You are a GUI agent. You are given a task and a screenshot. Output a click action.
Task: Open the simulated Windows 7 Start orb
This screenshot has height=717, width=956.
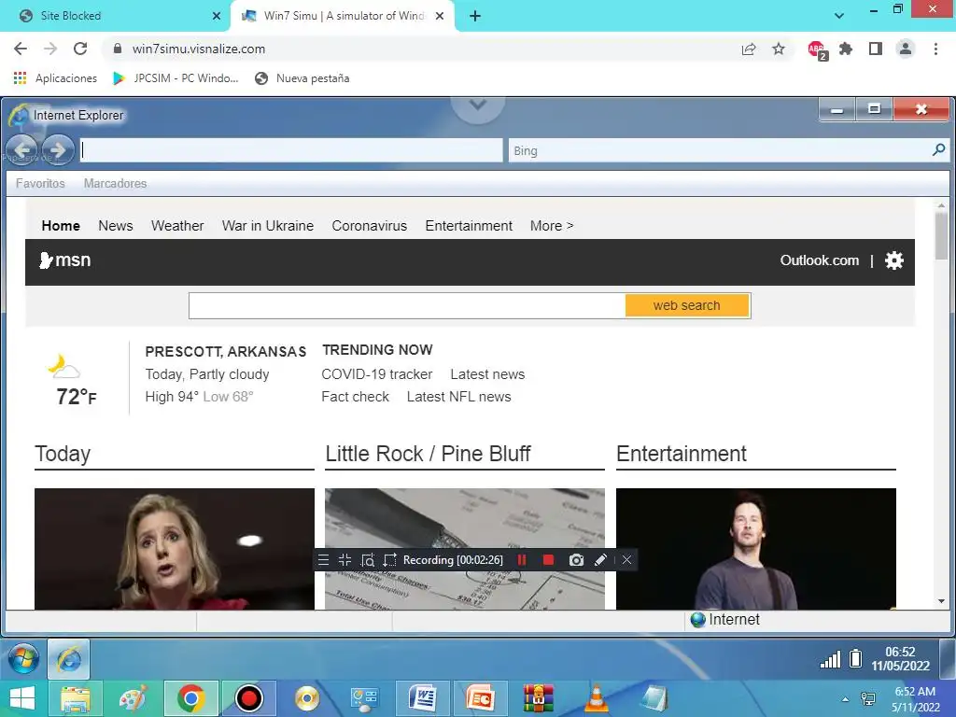(23, 659)
